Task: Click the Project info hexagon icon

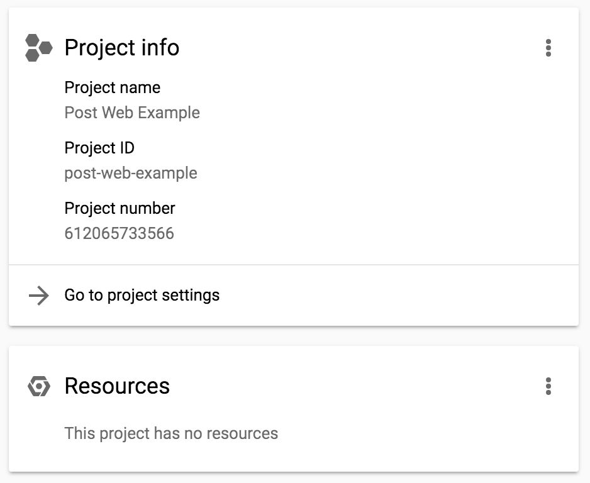Action: point(38,48)
